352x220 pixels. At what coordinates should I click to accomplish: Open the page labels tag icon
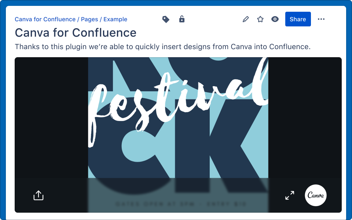(166, 19)
